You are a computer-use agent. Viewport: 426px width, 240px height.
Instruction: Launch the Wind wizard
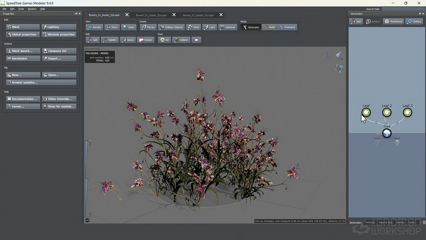(x=23, y=51)
